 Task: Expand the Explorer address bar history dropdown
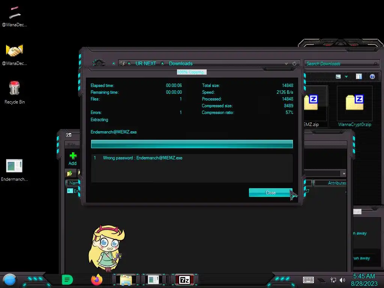point(286,64)
